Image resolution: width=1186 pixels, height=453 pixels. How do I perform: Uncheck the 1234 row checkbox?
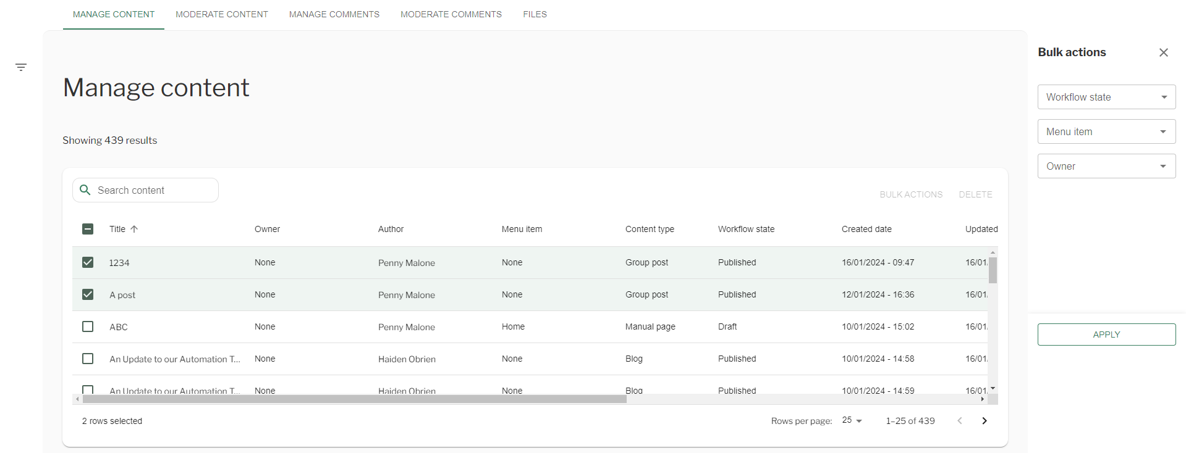(x=88, y=262)
